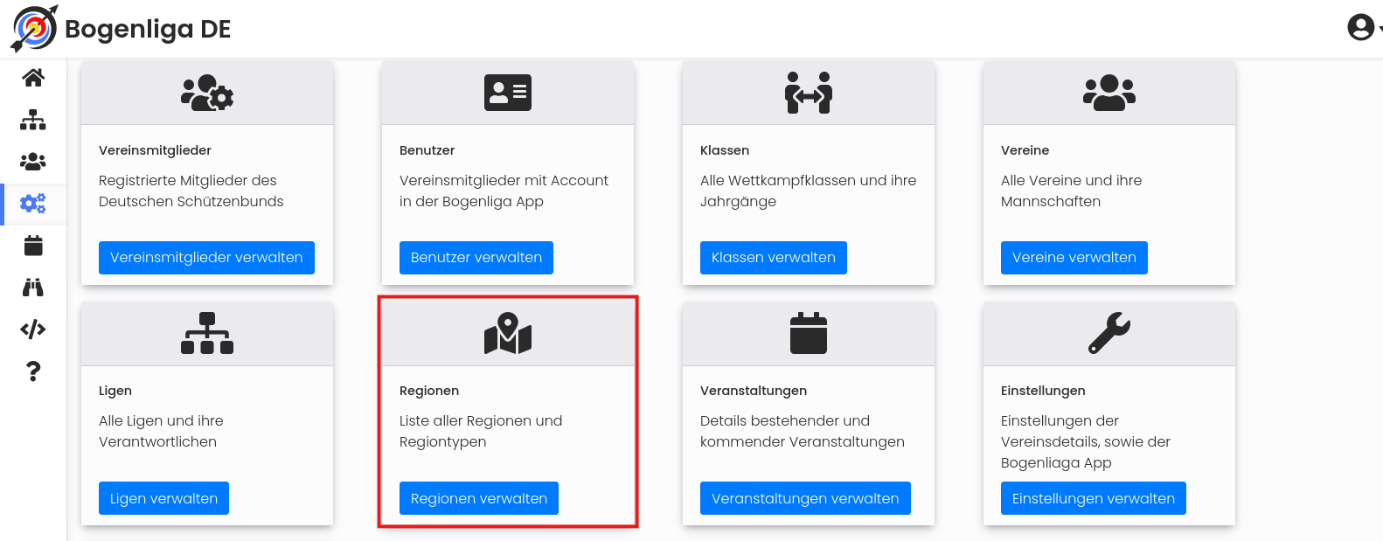Screen dimensions: 1383x541
Task: Select the Vereine verwalten button
Action: 1074,258
